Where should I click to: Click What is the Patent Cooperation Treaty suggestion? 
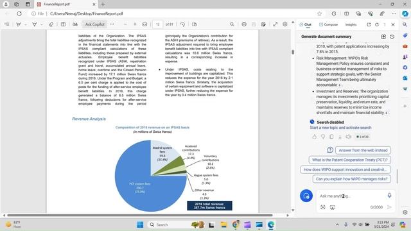(349, 160)
